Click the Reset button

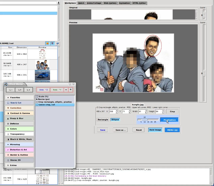click(139, 130)
